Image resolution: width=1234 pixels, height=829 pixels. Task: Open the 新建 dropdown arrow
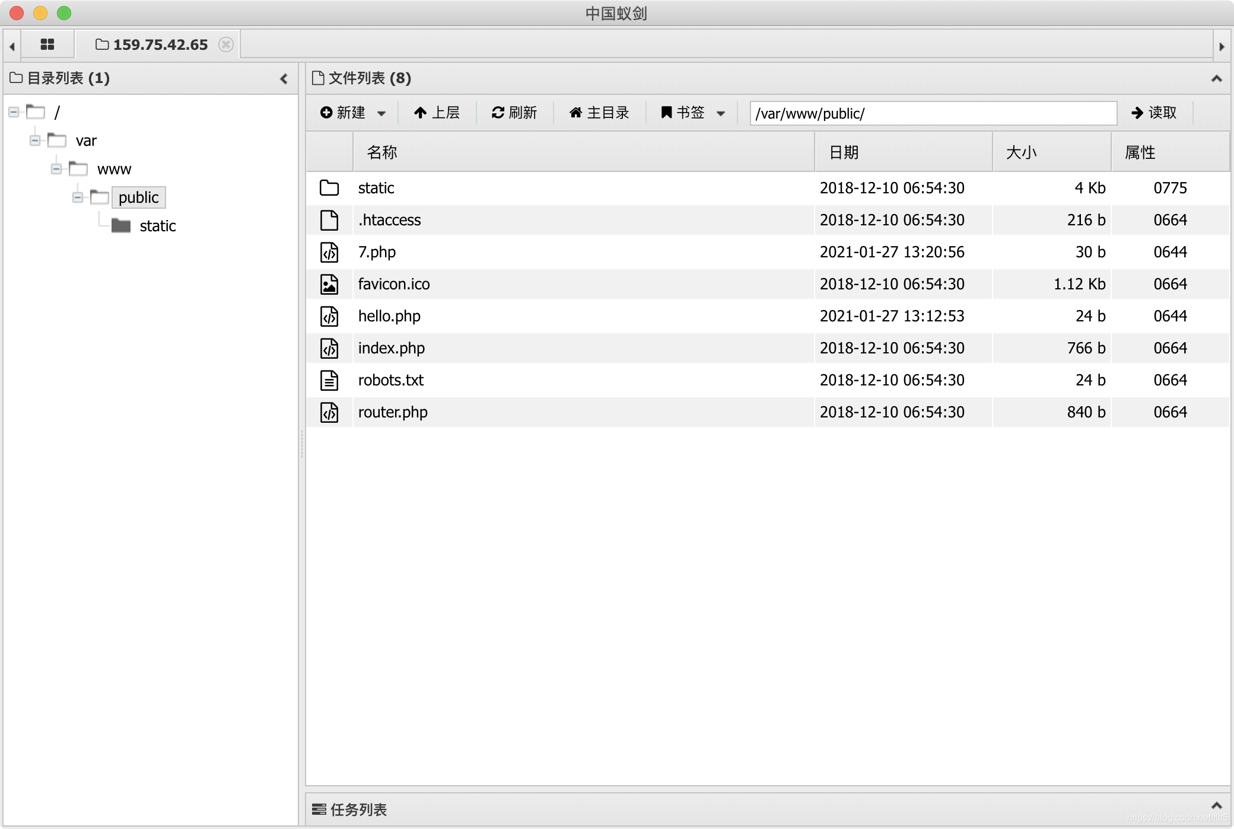[x=381, y=113]
